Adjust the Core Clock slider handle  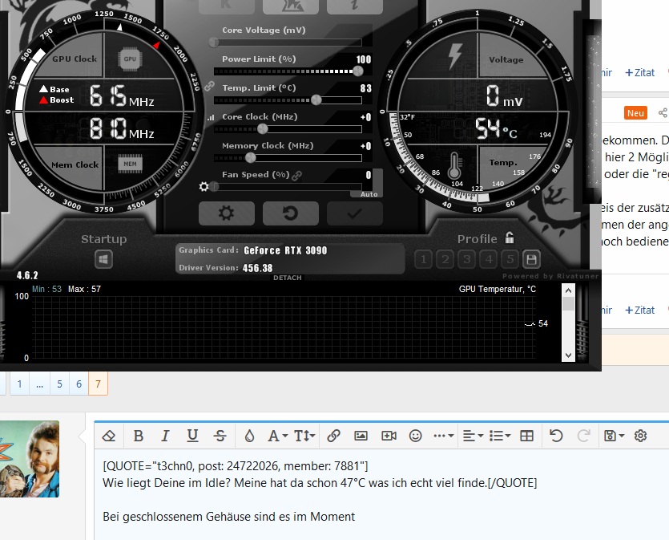263,128
